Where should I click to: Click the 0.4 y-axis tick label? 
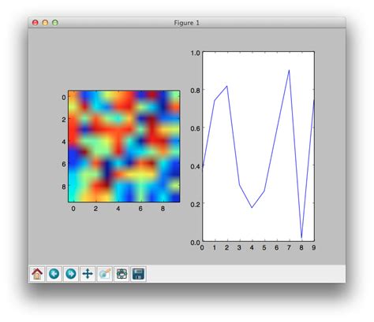195,166
